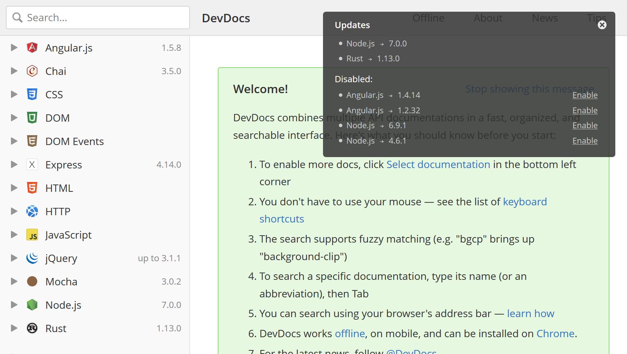Enable Angular.js 1.4.14 documentation
This screenshot has height=354, width=627.
(585, 95)
